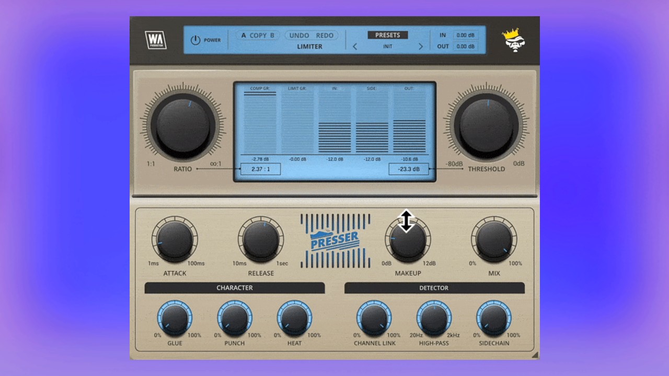Click the -23.3 dB threshold value box

coord(409,169)
